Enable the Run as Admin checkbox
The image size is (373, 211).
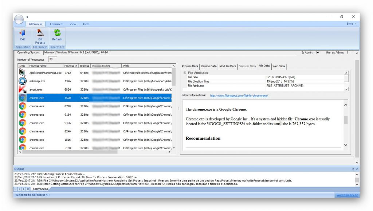(x=348, y=52)
